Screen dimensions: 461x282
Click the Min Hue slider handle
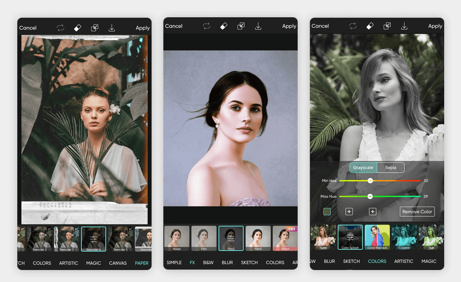370,181
